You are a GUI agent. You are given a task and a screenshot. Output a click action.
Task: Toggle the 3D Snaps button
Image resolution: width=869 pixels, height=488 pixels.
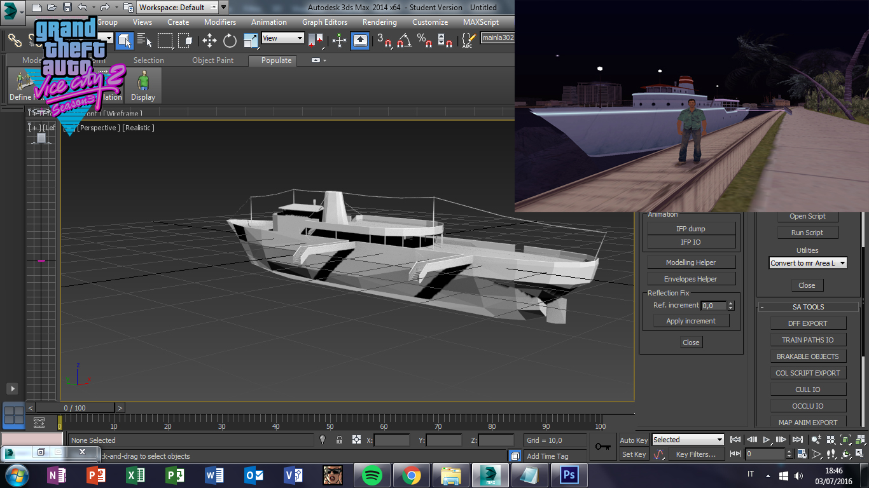[384, 40]
